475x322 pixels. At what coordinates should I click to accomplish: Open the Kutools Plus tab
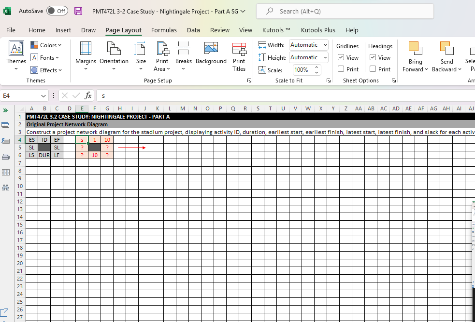pos(318,30)
